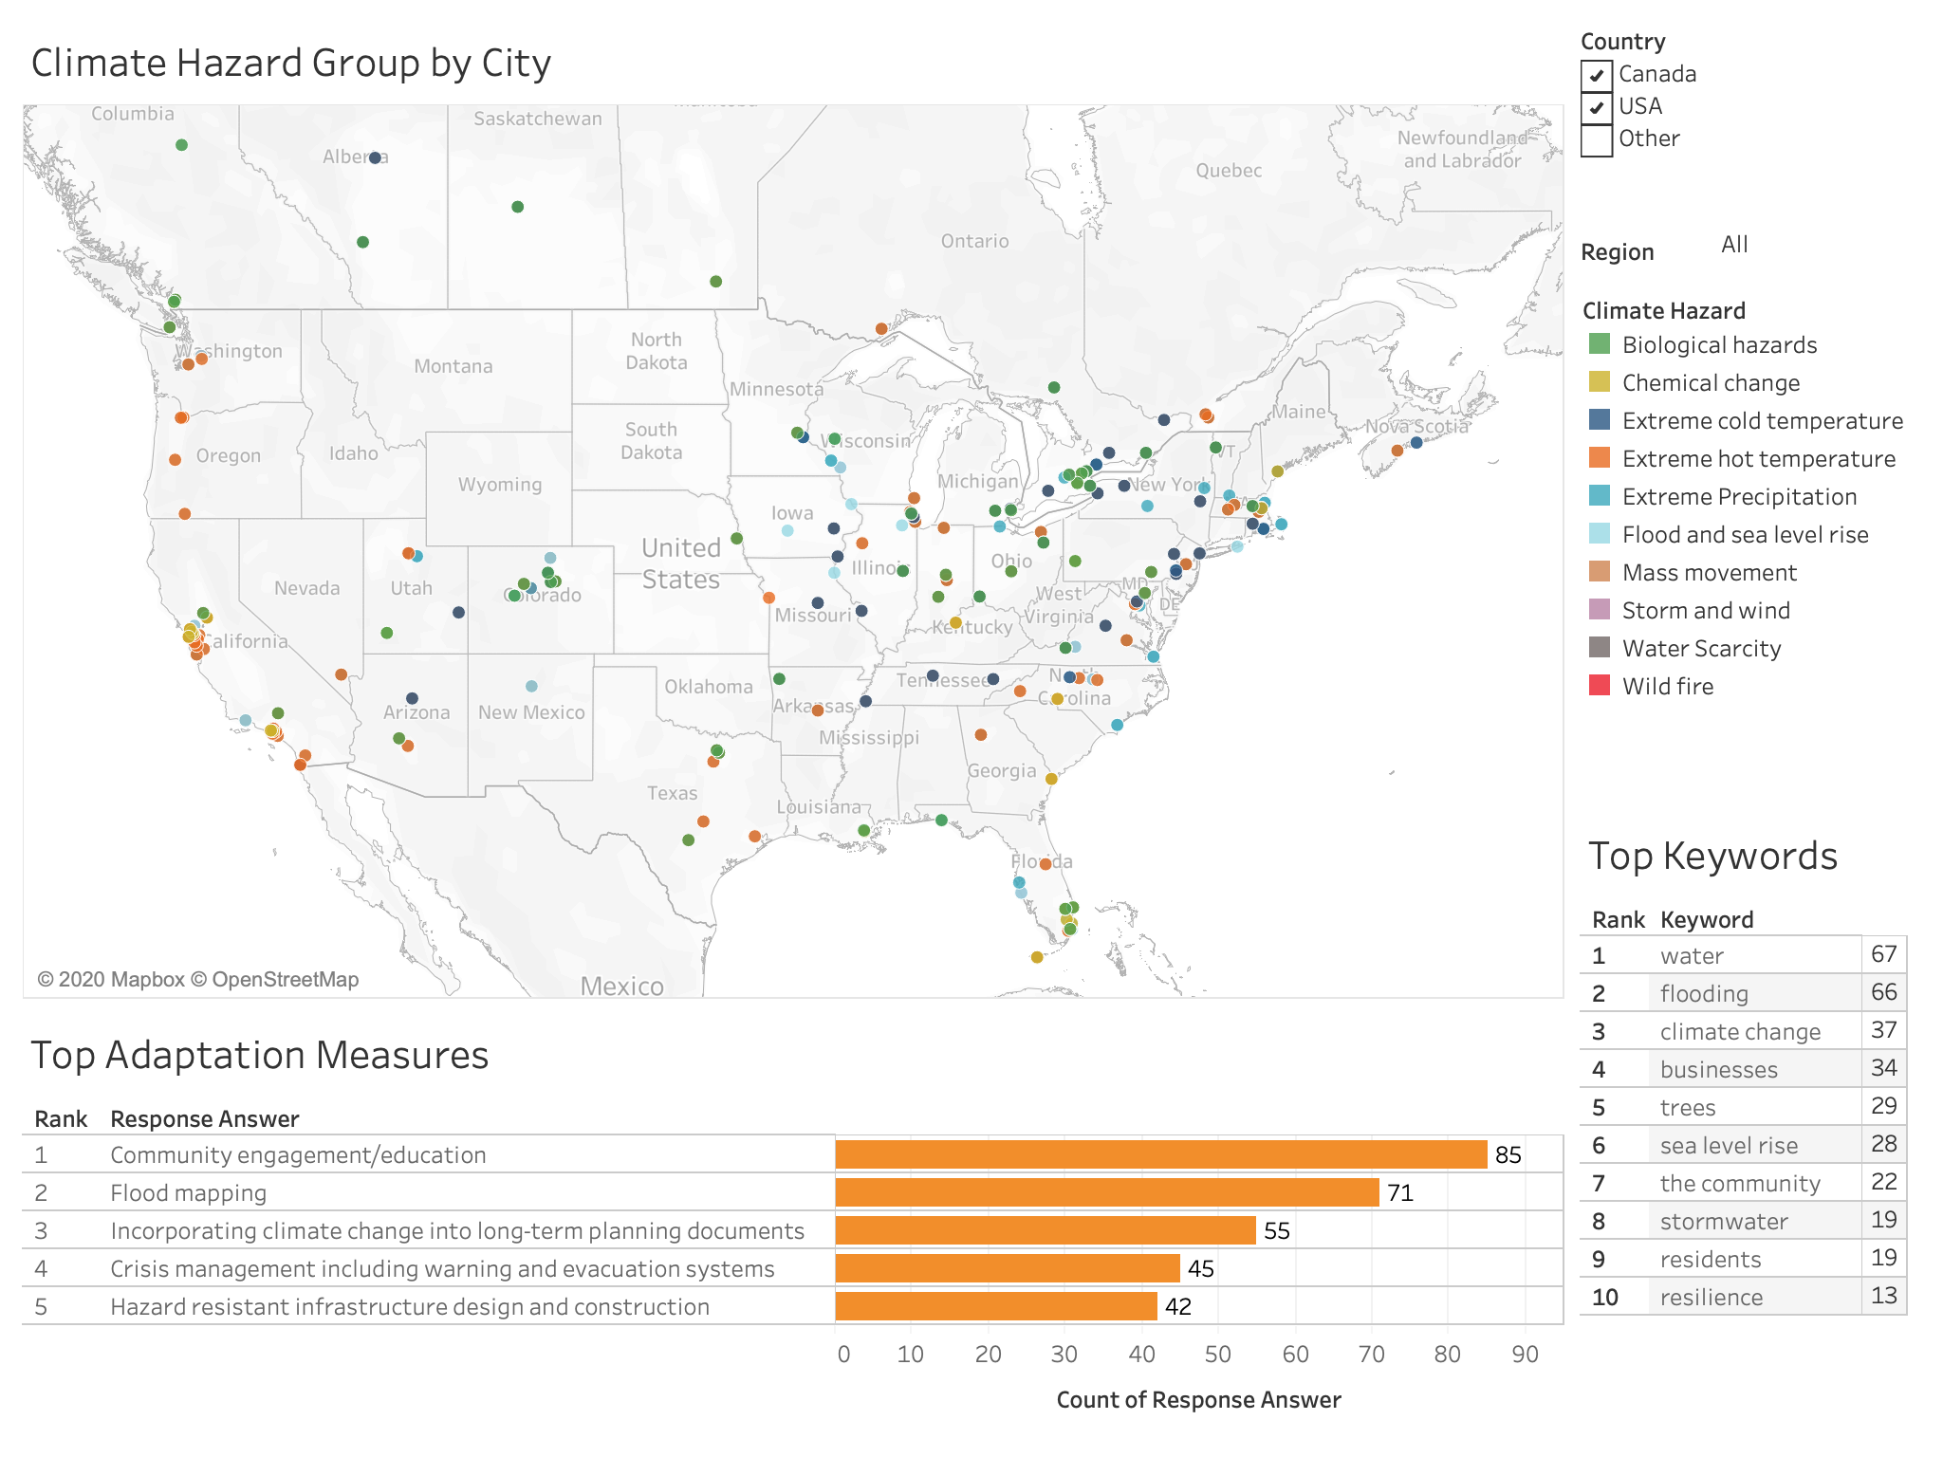This screenshot has height=1457, width=1943.
Task: Uncheck the Canada country checkbox
Action: 1597,75
